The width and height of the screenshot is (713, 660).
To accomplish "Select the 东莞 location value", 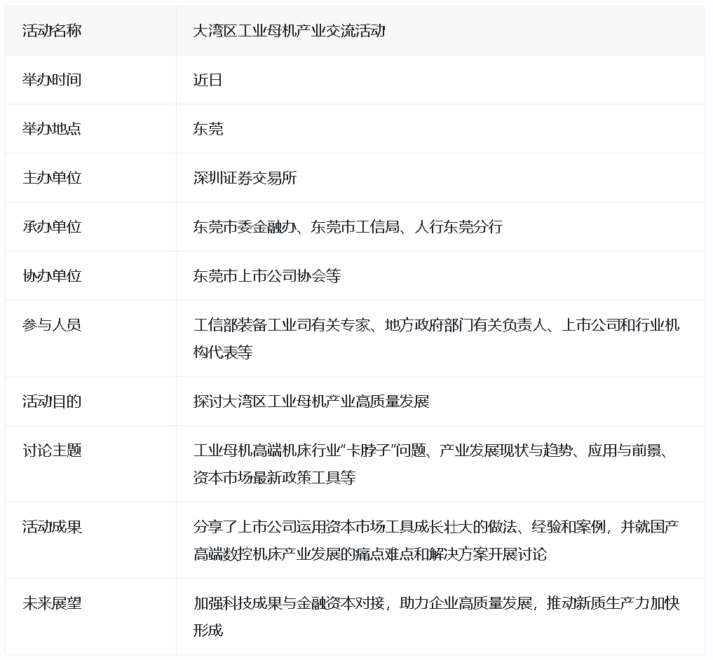I will (x=208, y=129).
